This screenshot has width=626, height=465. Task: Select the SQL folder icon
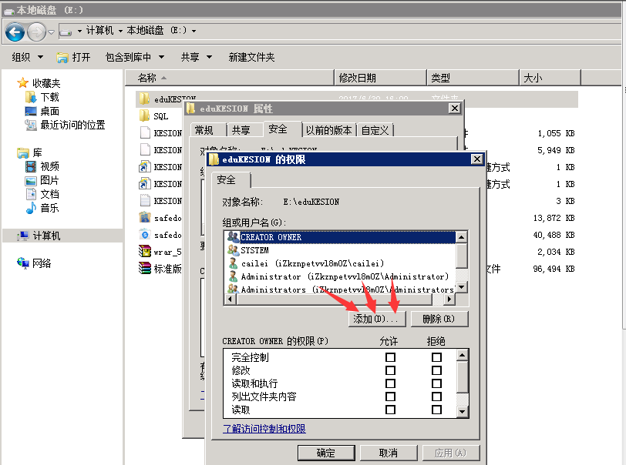144,115
